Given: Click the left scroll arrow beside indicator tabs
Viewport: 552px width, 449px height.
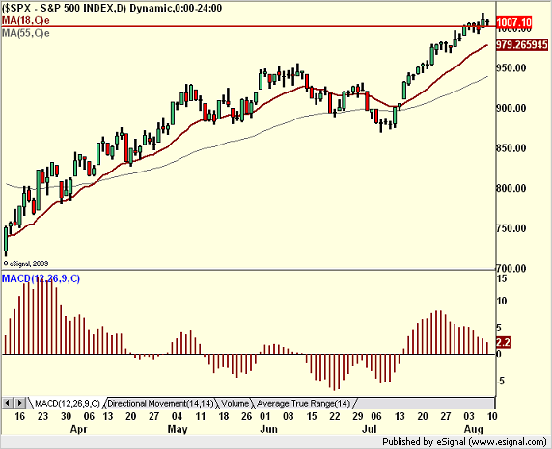Looking at the screenshot, I should pyautogui.click(x=8, y=403).
